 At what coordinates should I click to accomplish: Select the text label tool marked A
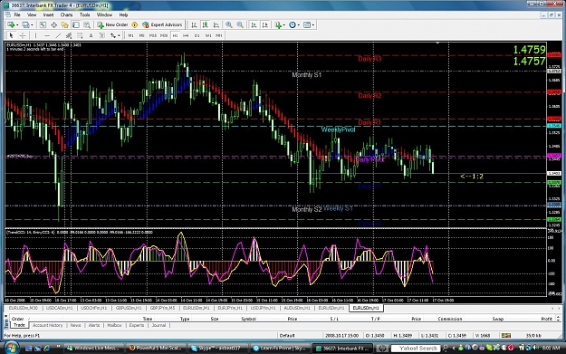click(x=91, y=35)
